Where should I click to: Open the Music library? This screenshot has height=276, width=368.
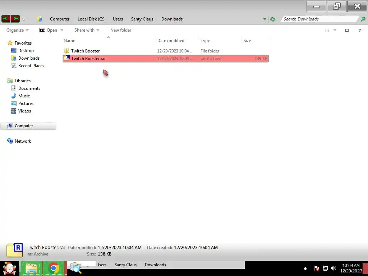pos(24,96)
